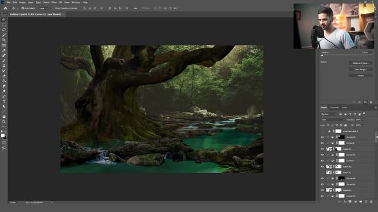
Task: Select the Pen tool
Action: [4, 96]
